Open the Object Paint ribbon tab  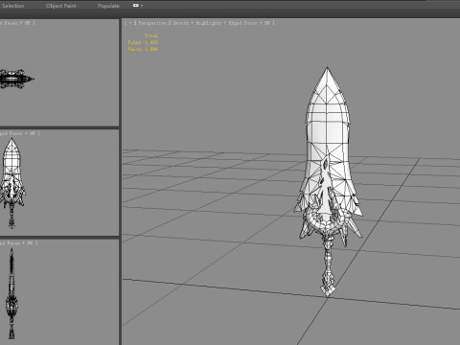(x=61, y=6)
